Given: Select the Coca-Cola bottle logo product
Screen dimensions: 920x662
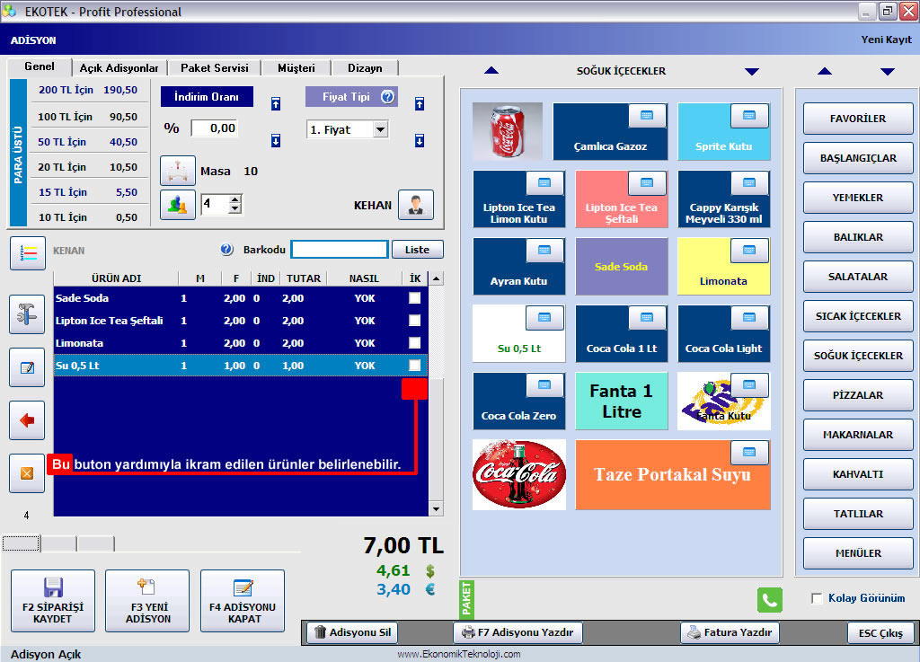Looking at the screenshot, I should 519,474.
